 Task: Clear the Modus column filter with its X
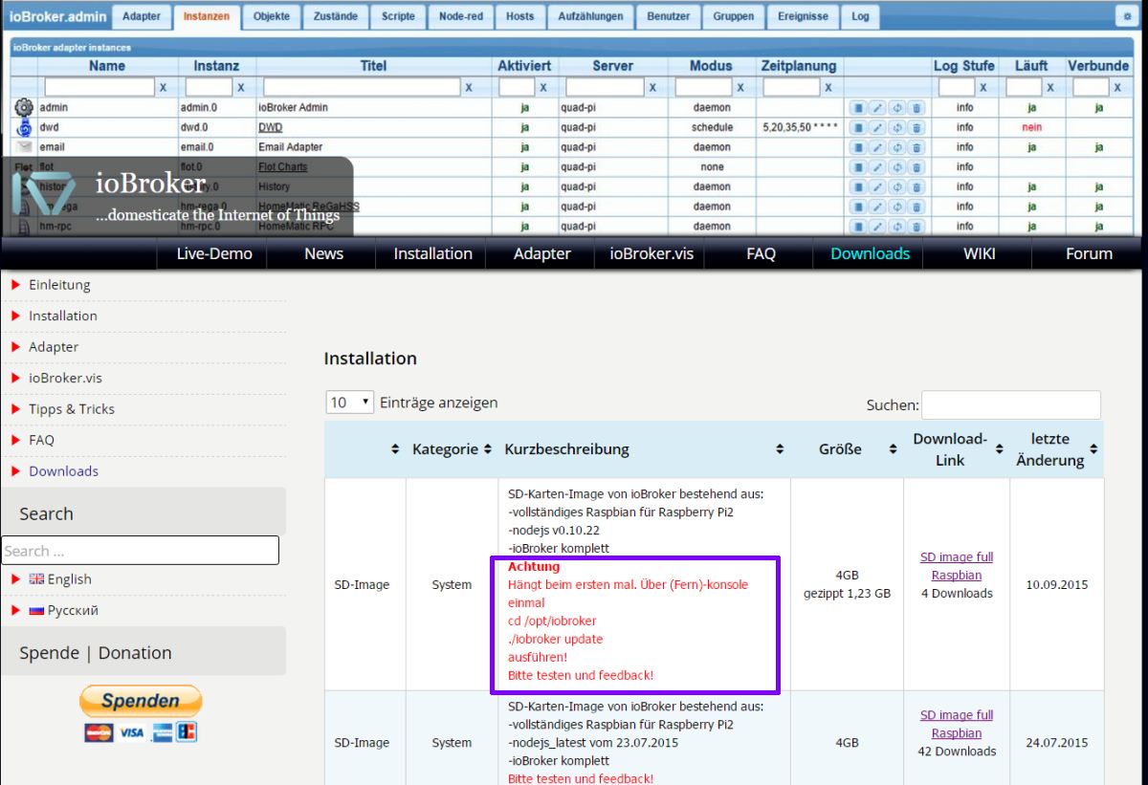coord(742,87)
